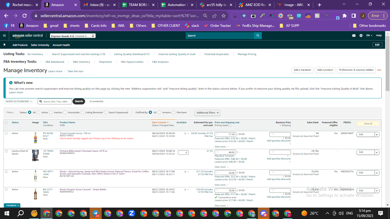Open the Windows taskbar search icon
The image size is (390, 219).
[x=21, y=213]
